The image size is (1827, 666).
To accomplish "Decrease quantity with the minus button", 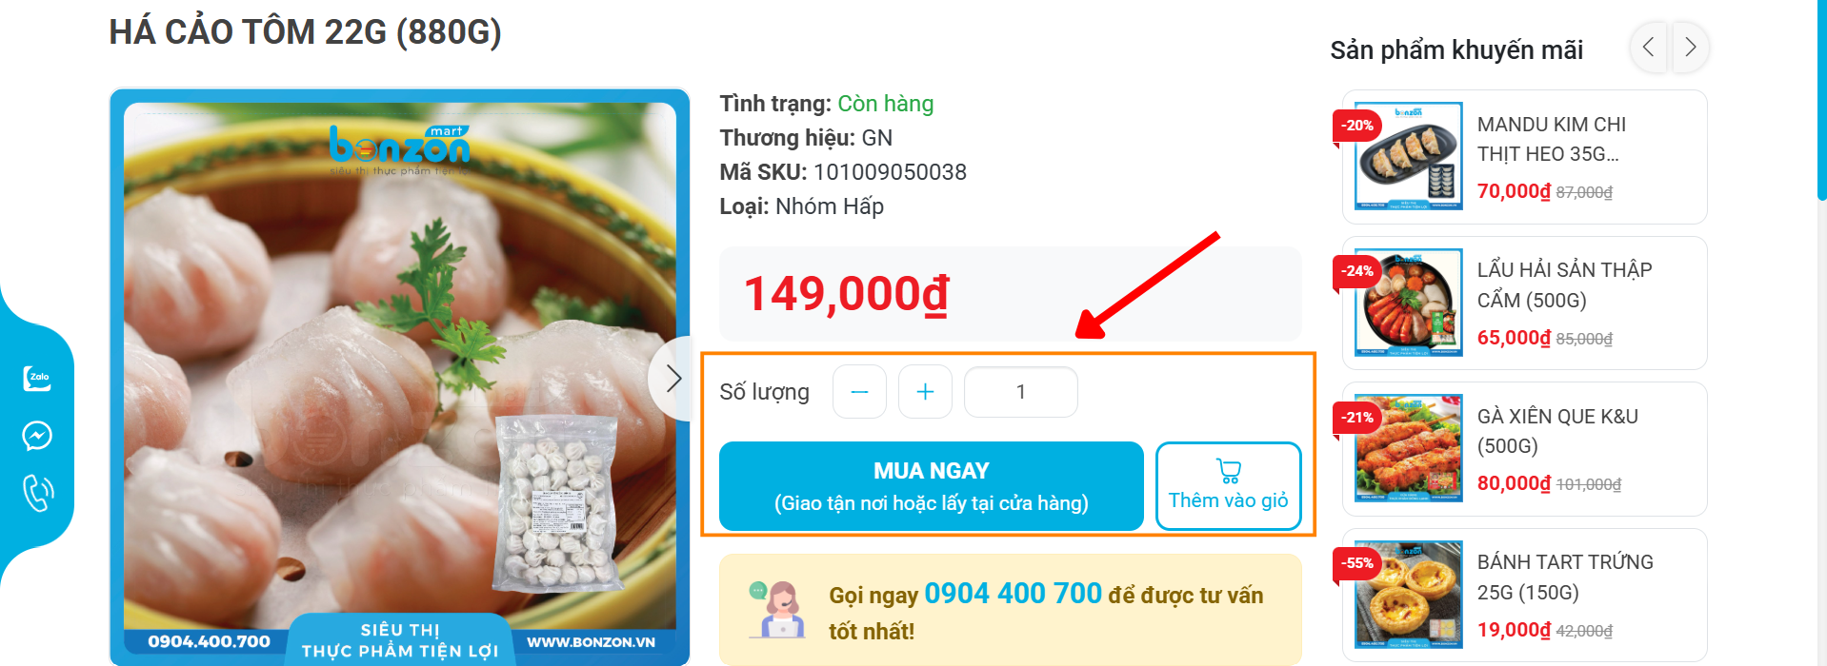I will (x=859, y=392).
